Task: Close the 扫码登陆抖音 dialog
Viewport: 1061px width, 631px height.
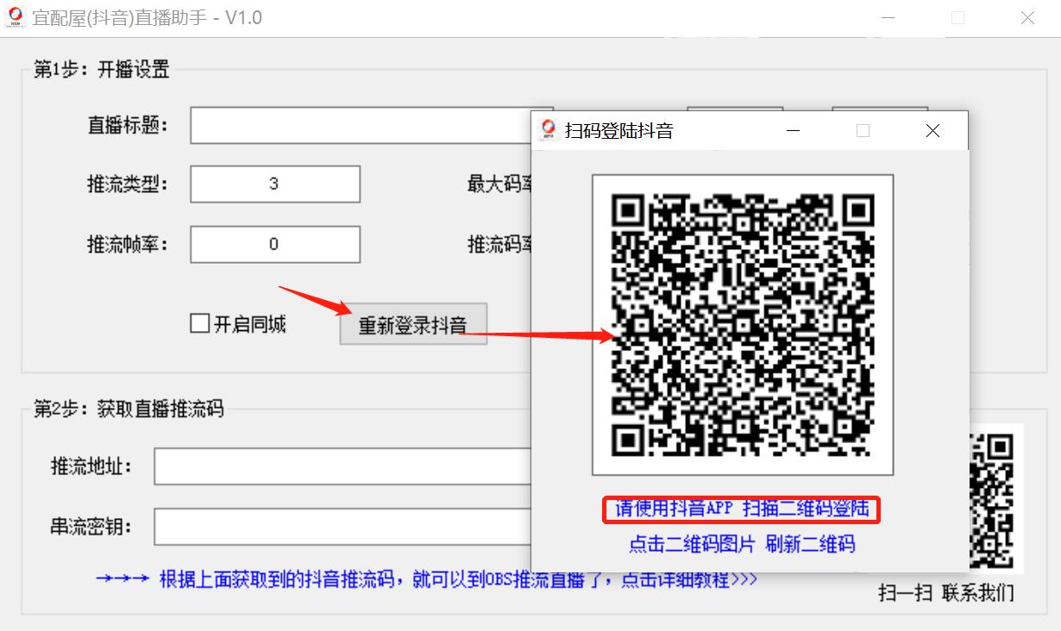Action: click(932, 130)
